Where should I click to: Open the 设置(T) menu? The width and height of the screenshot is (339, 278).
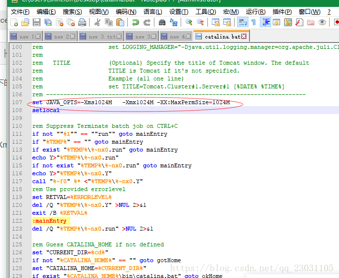click(179, 12)
